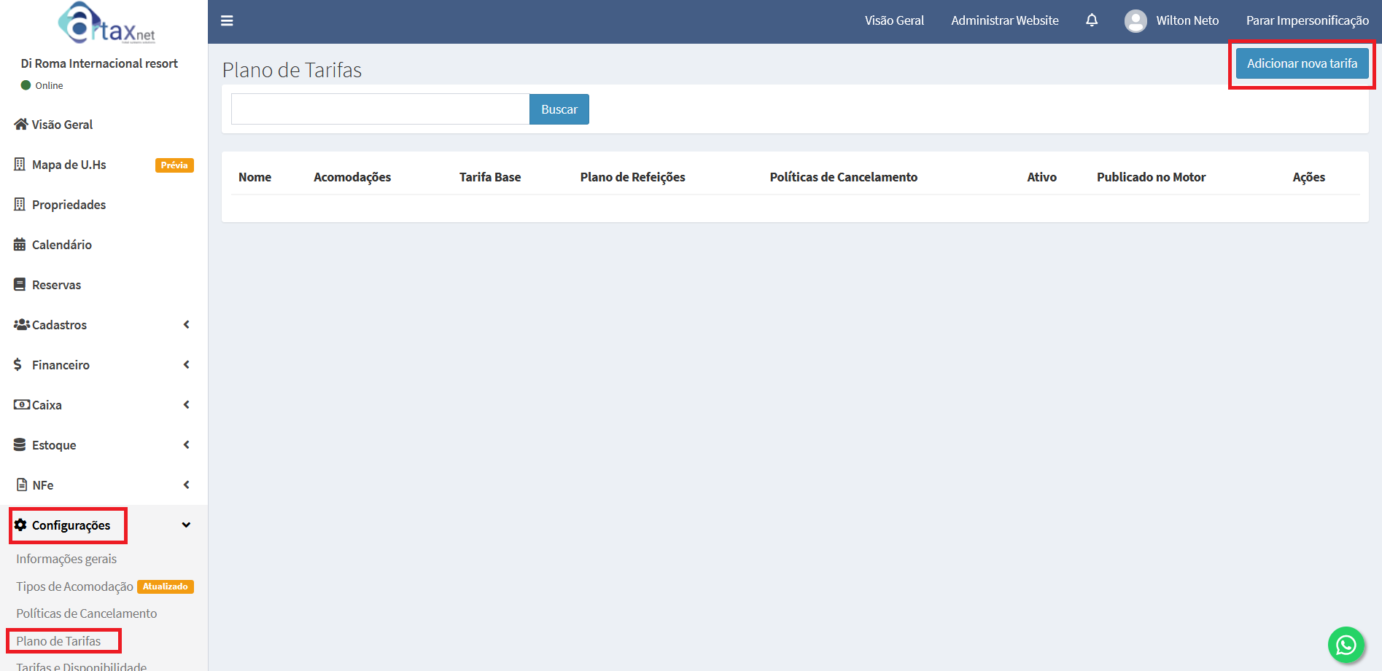Click the Online status indicator
The width and height of the screenshot is (1382, 671).
[42, 85]
